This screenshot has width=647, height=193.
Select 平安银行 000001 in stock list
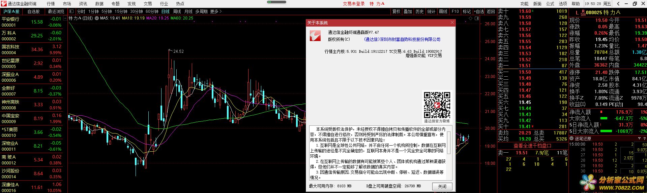pos(32,22)
